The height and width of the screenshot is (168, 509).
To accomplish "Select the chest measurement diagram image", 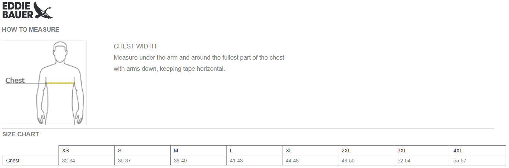I will [44, 83].
